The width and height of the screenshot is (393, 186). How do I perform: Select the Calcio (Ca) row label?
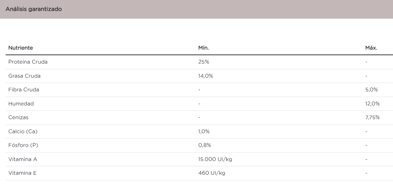click(23, 132)
